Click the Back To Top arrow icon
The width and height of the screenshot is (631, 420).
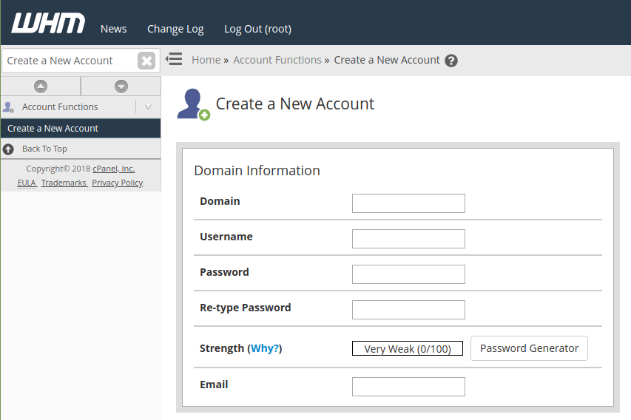coord(8,149)
